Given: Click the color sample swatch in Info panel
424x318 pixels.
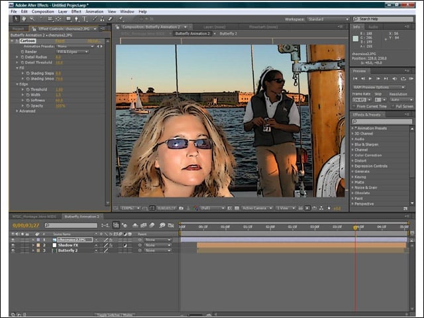Looking at the screenshot, I should point(356,38).
